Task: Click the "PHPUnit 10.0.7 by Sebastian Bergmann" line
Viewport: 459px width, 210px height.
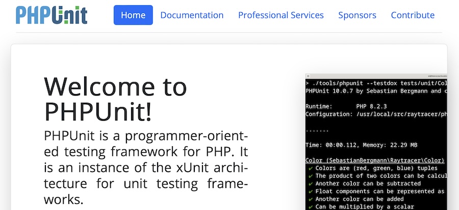Action: (x=376, y=91)
